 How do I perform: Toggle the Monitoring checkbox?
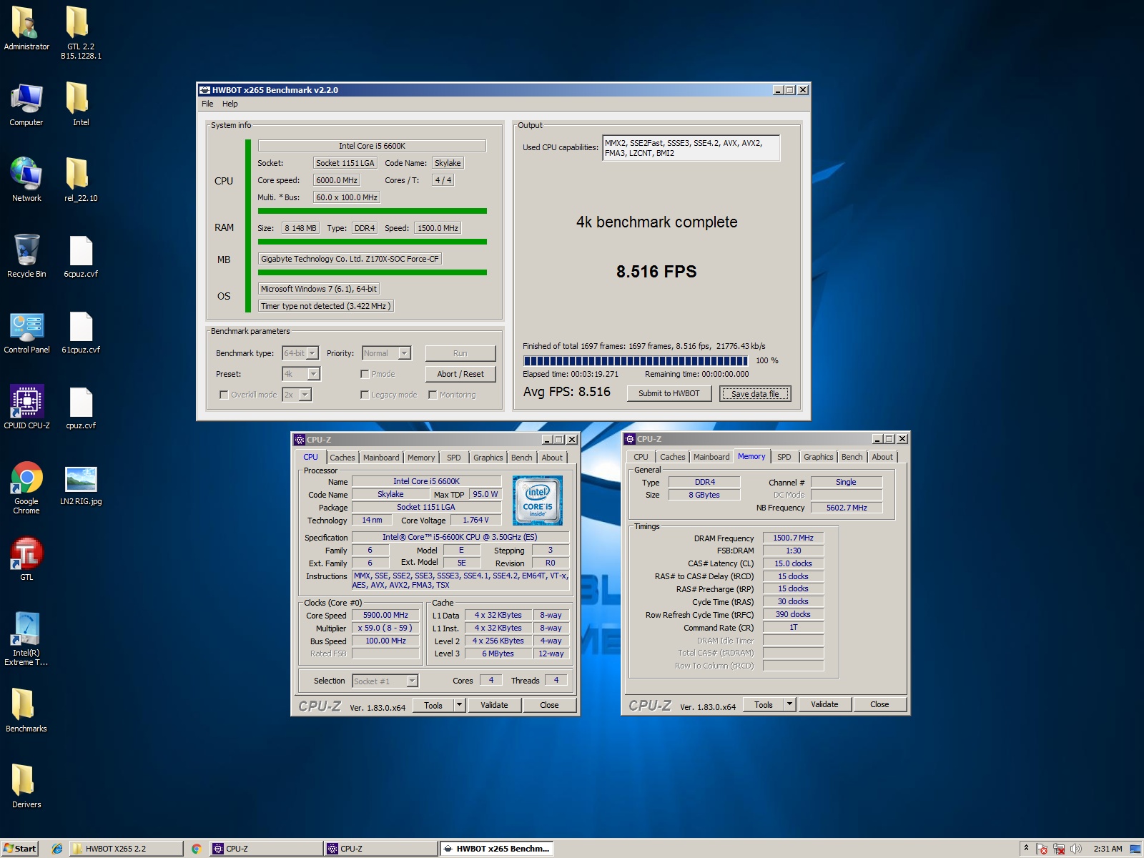(x=433, y=395)
